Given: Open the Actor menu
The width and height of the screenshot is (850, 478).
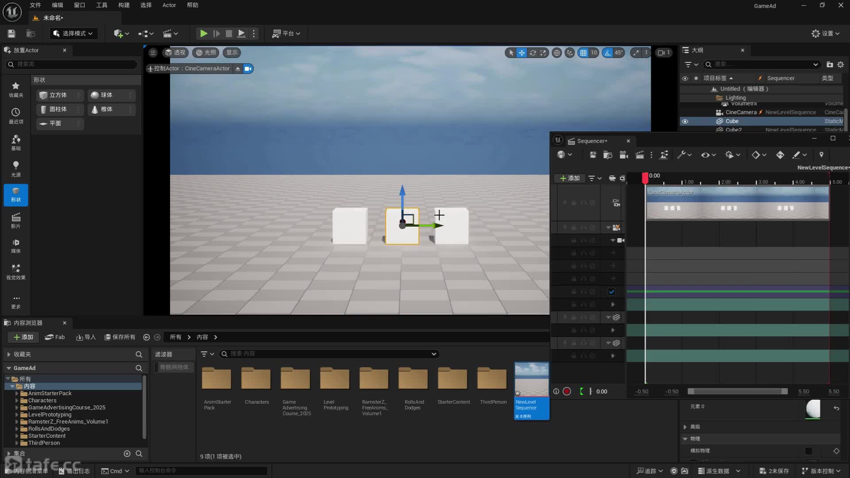Looking at the screenshot, I should (x=169, y=5).
